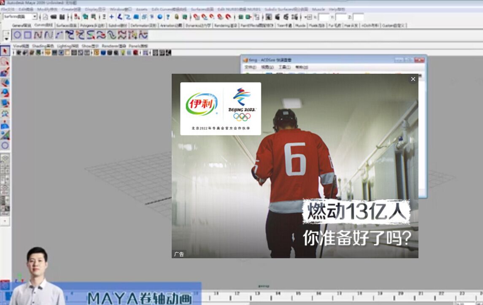The height and width of the screenshot is (305, 483).
Task: Open render settings clapperboard icon
Action: (x=295, y=17)
